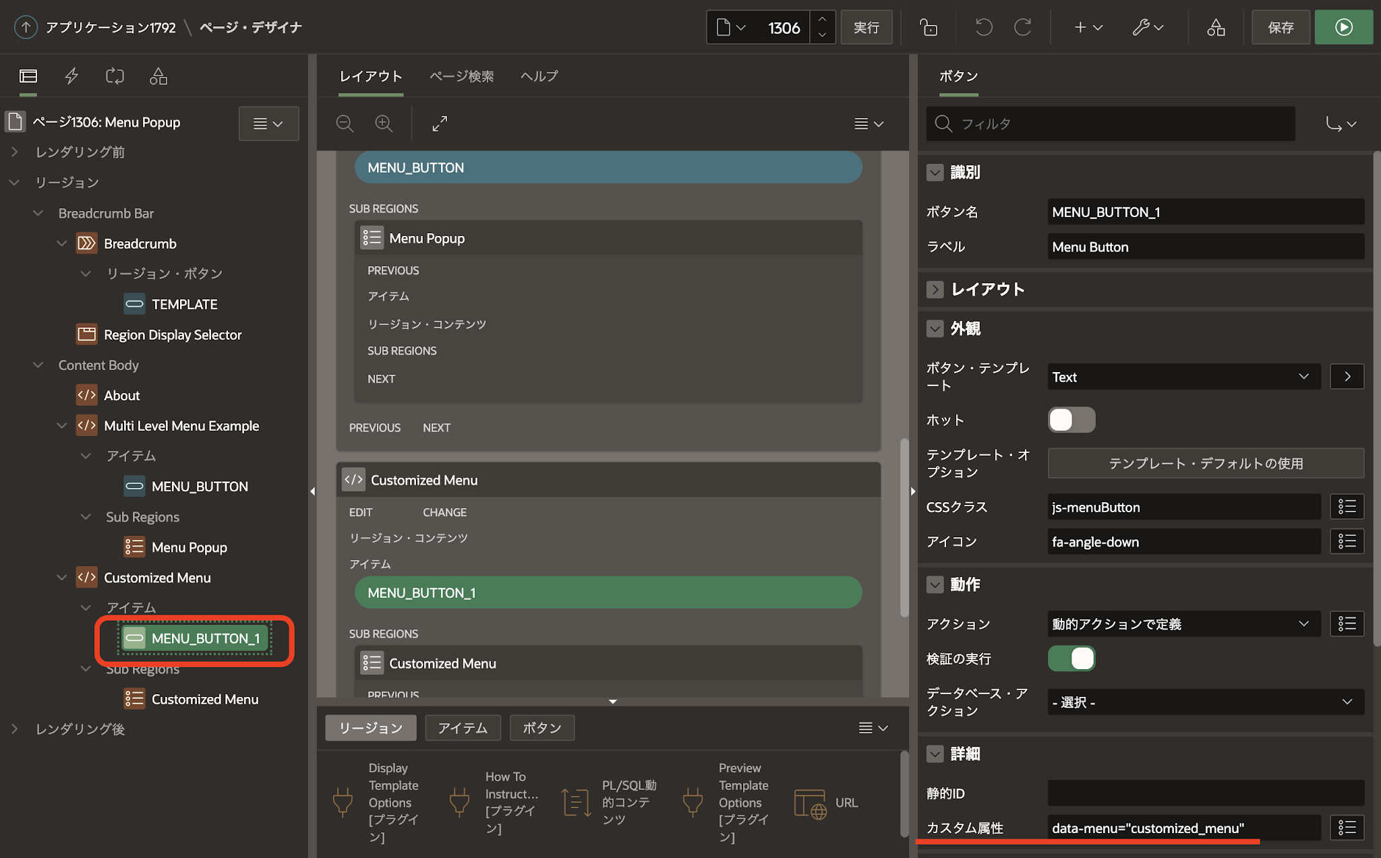Click the page lock icon
The width and height of the screenshot is (1381, 858).
coord(929,28)
